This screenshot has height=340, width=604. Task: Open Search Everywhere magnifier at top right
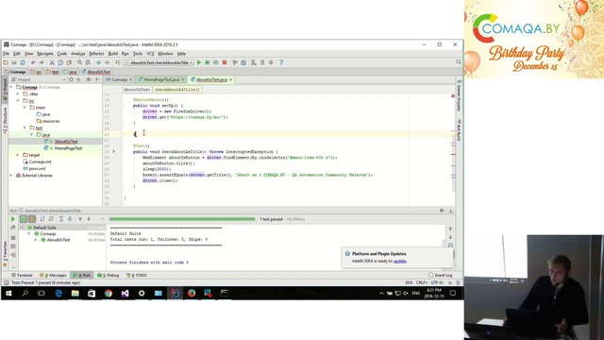pos(459,62)
